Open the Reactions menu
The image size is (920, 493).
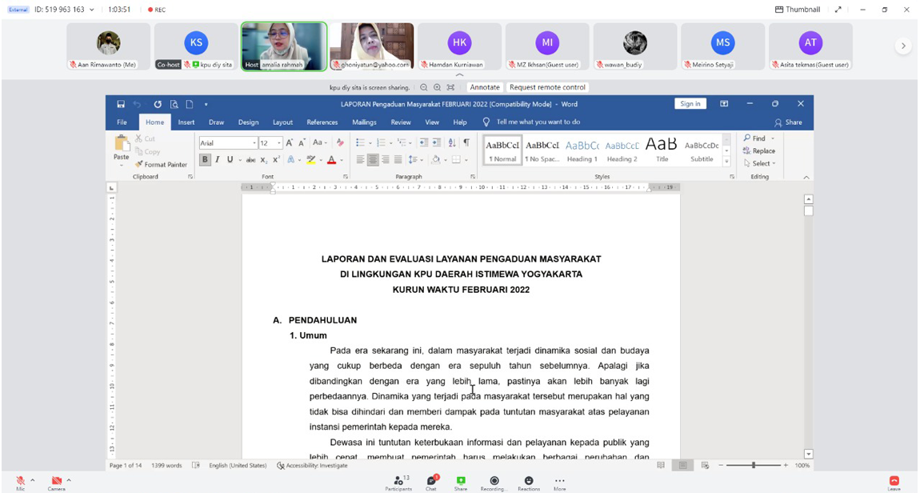[528, 480]
